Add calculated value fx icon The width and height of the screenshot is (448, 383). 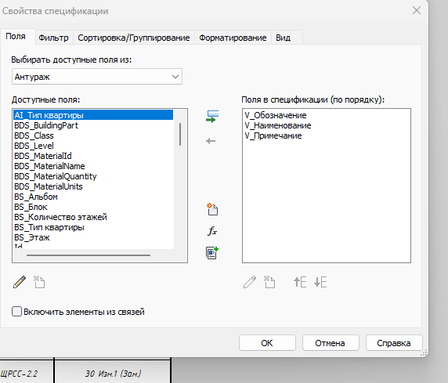(x=212, y=230)
